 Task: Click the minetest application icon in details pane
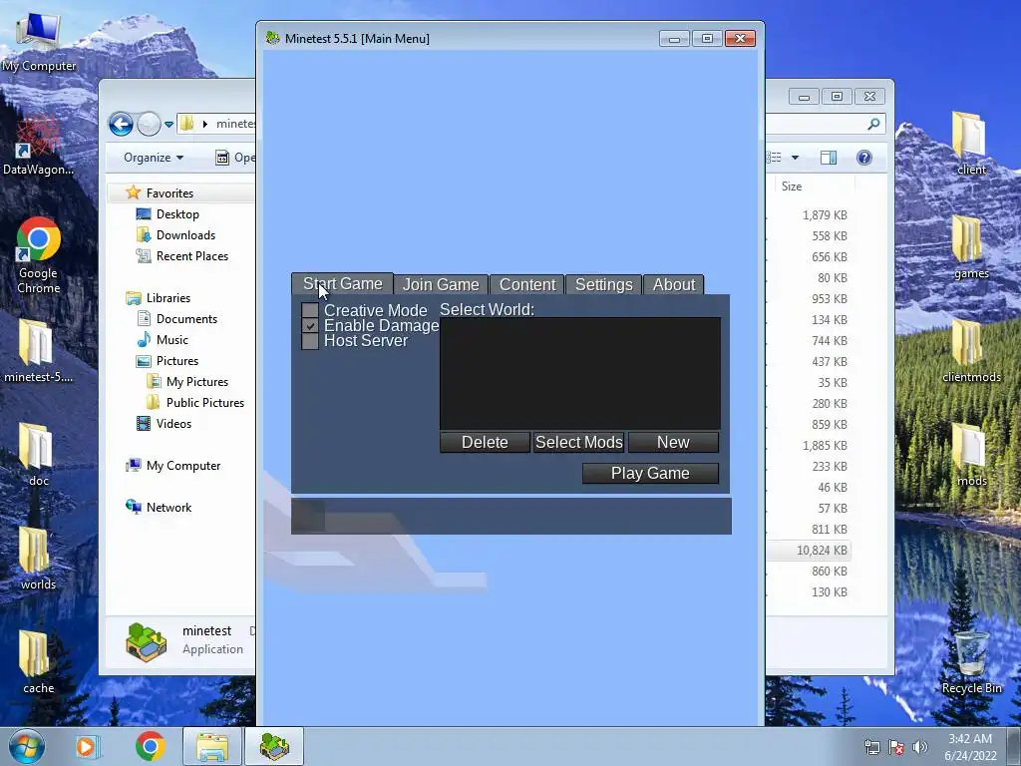click(146, 641)
